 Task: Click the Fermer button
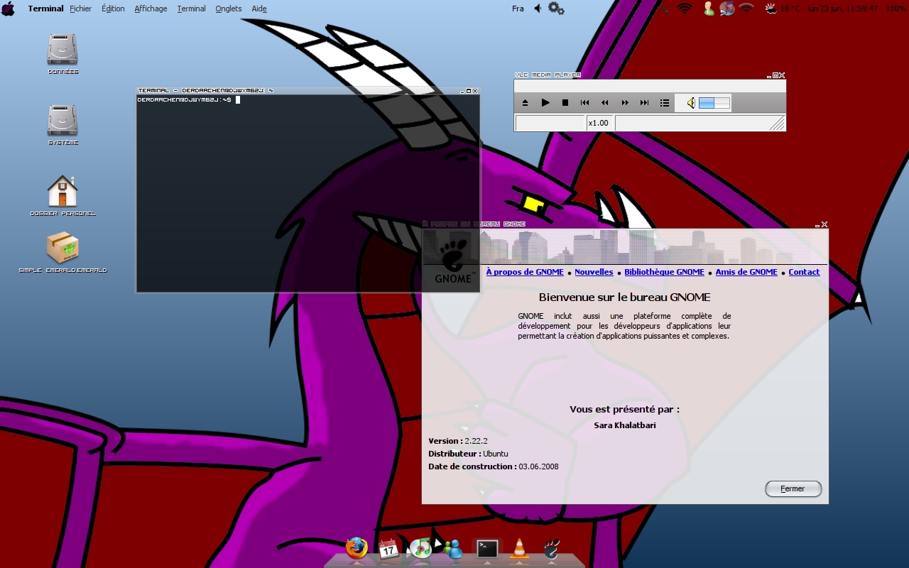click(x=793, y=488)
